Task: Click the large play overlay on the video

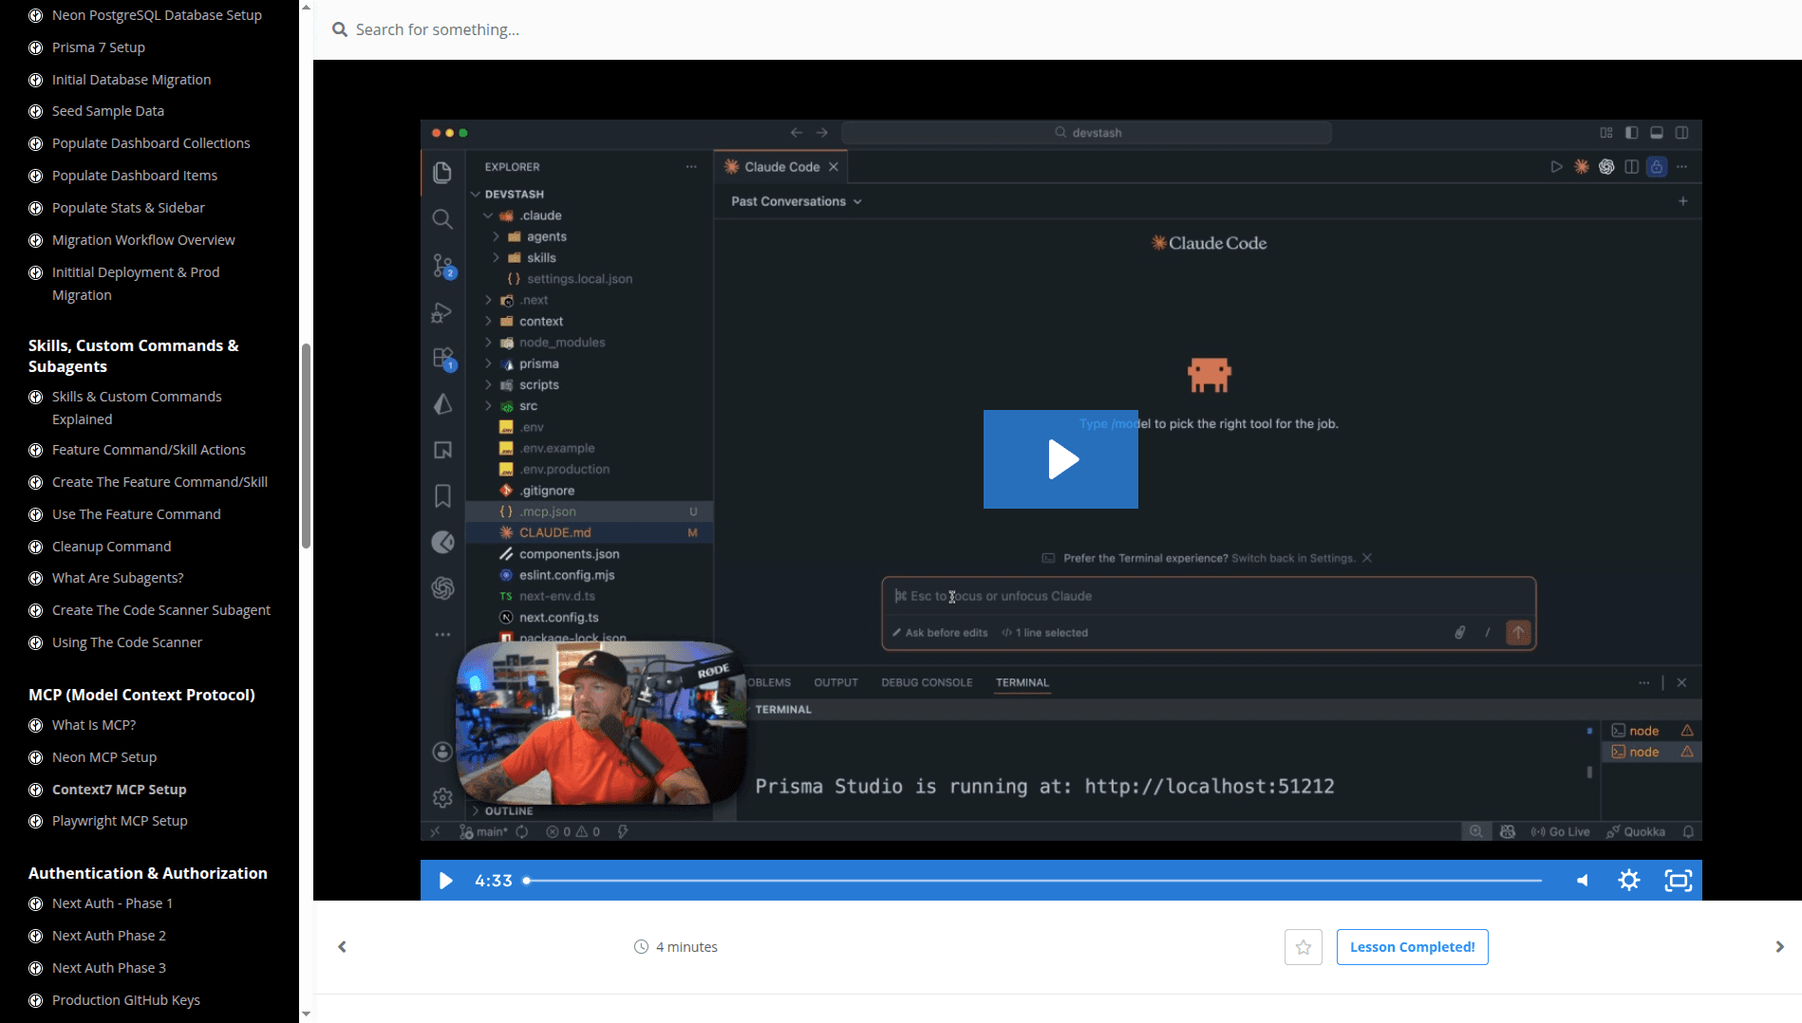Action: (1061, 459)
